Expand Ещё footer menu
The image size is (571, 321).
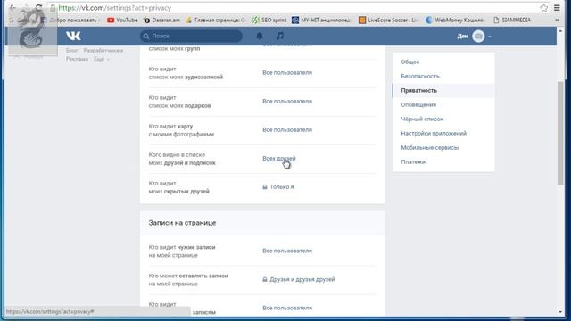click(x=101, y=59)
